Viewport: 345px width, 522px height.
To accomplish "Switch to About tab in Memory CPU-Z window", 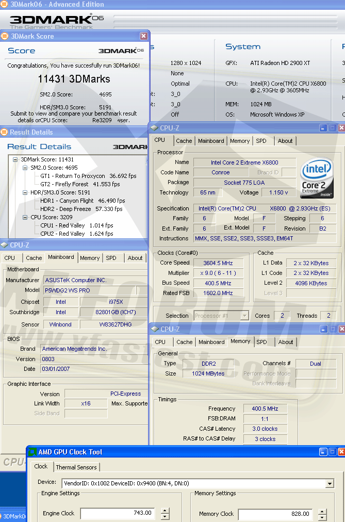I will [286, 342].
